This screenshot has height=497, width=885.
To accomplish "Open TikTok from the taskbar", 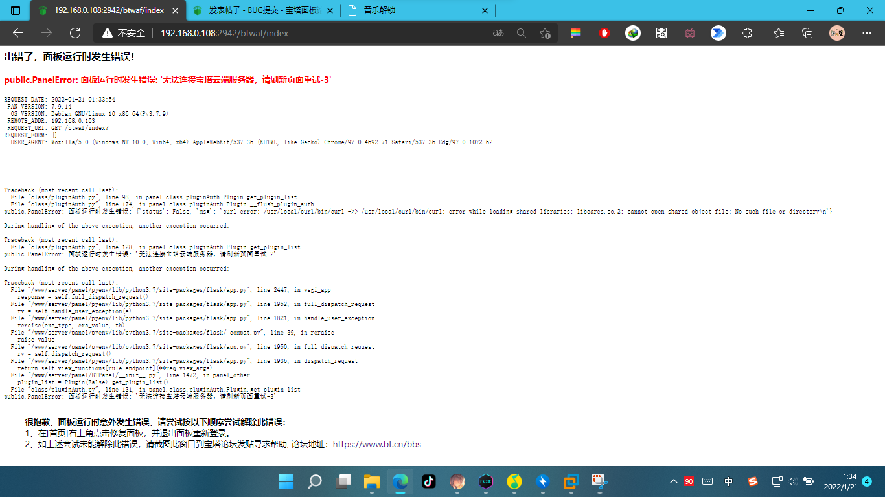I will (428, 481).
